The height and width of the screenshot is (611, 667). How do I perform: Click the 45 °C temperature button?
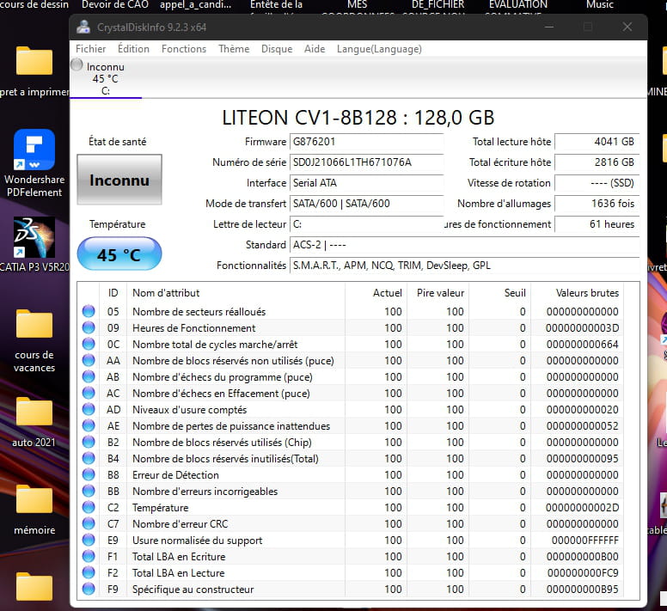[x=119, y=255]
